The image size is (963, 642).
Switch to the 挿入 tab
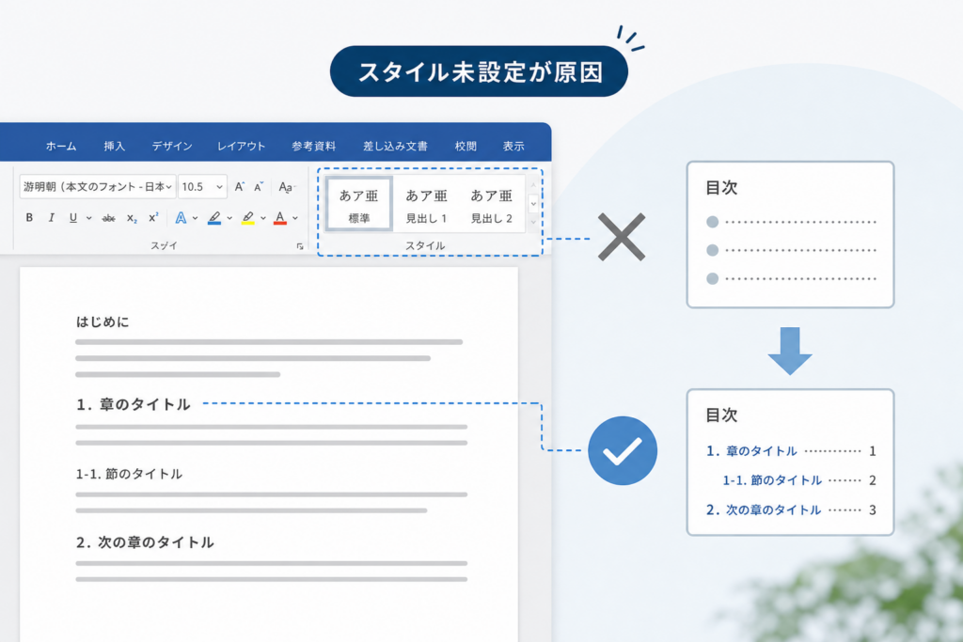point(114,146)
